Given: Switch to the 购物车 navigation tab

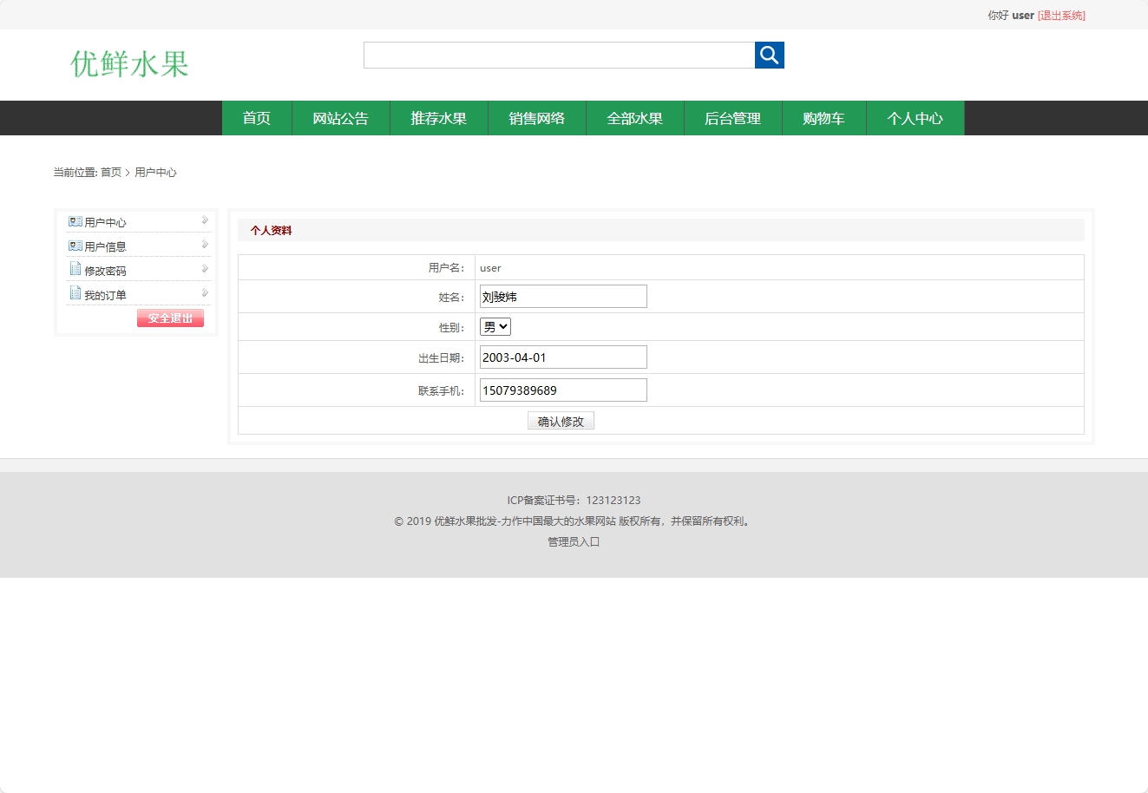Looking at the screenshot, I should (823, 118).
